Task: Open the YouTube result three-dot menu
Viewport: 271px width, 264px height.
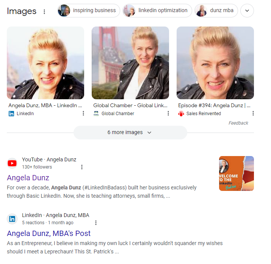Action: (x=82, y=167)
